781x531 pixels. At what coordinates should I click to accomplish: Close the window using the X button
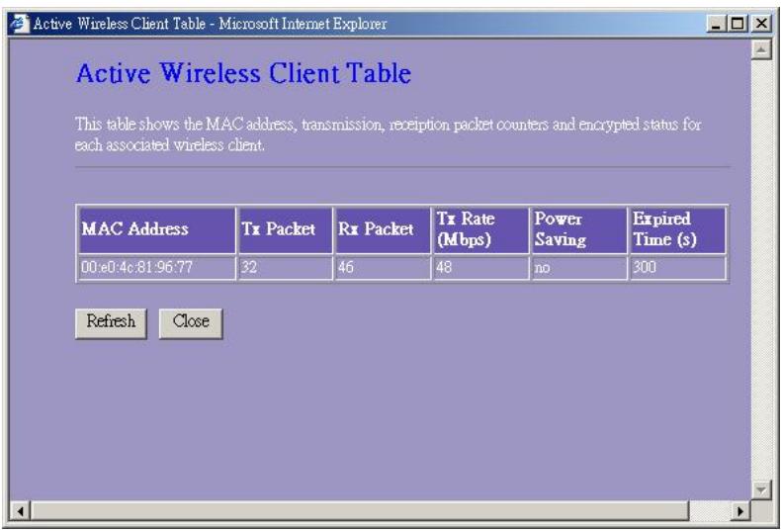[x=761, y=24]
